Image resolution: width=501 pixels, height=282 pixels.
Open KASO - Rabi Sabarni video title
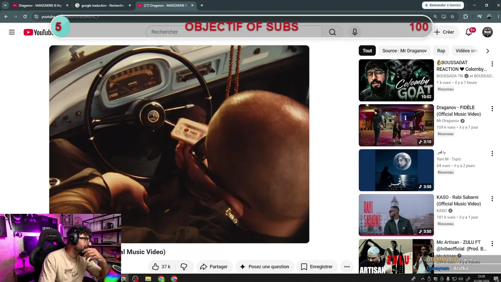coord(459,201)
